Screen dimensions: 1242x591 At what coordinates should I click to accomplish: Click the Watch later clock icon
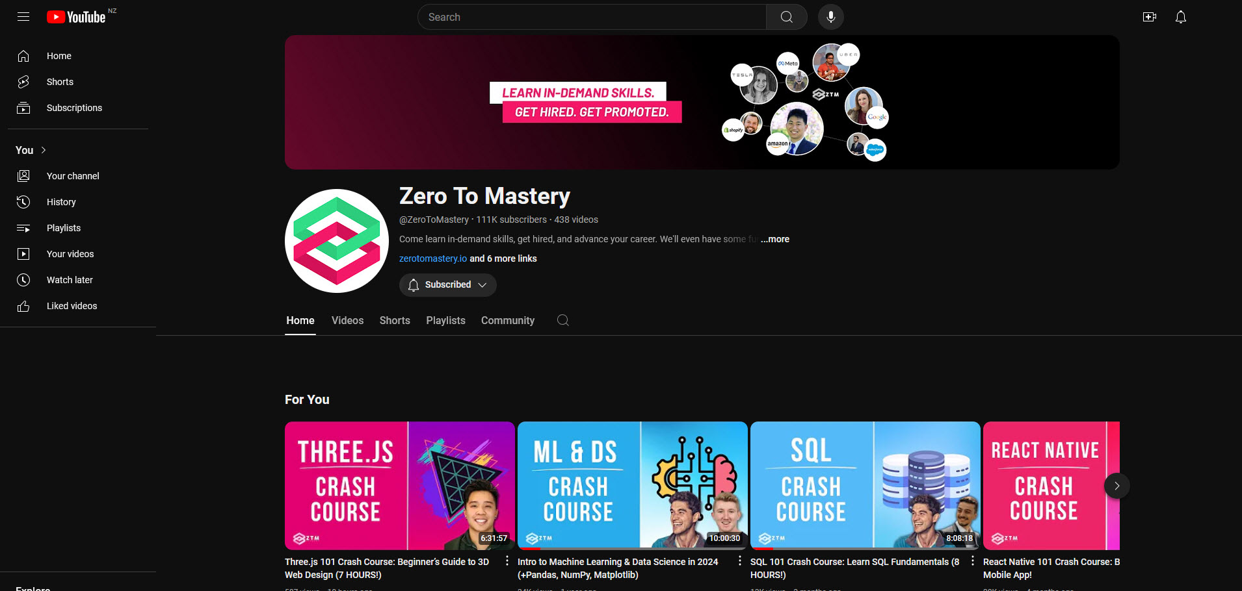coord(23,280)
